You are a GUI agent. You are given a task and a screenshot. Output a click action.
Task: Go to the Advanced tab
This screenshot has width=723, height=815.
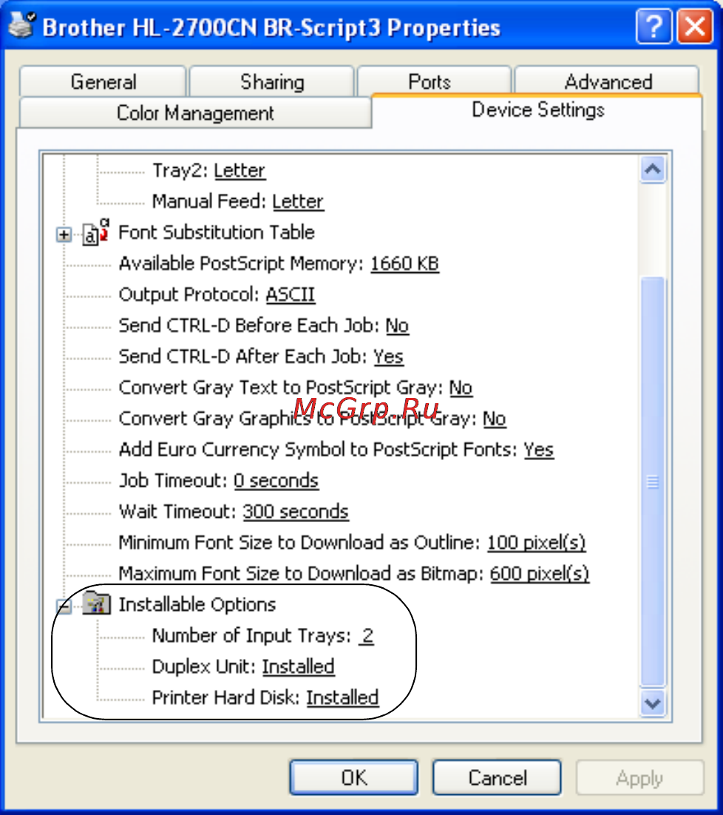pos(607,81)
